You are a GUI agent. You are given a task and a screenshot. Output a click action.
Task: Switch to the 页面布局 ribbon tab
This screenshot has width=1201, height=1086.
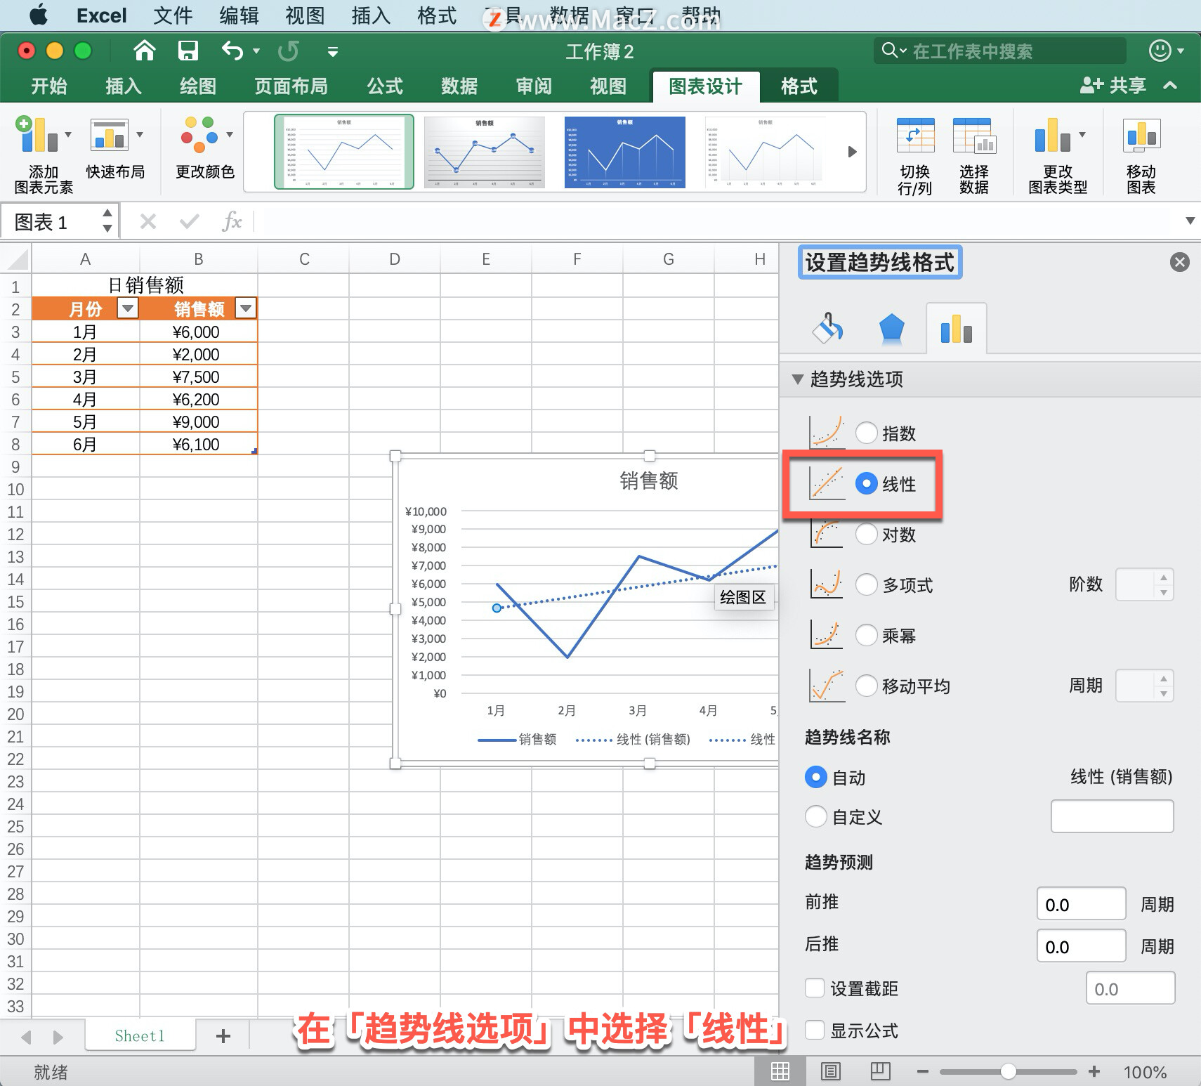(x=291, y=86)
